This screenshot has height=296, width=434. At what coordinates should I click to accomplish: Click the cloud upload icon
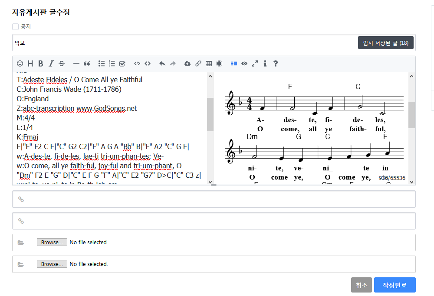coord(187,63)
